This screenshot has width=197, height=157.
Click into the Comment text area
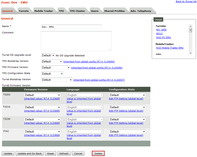tap(76, 41)
